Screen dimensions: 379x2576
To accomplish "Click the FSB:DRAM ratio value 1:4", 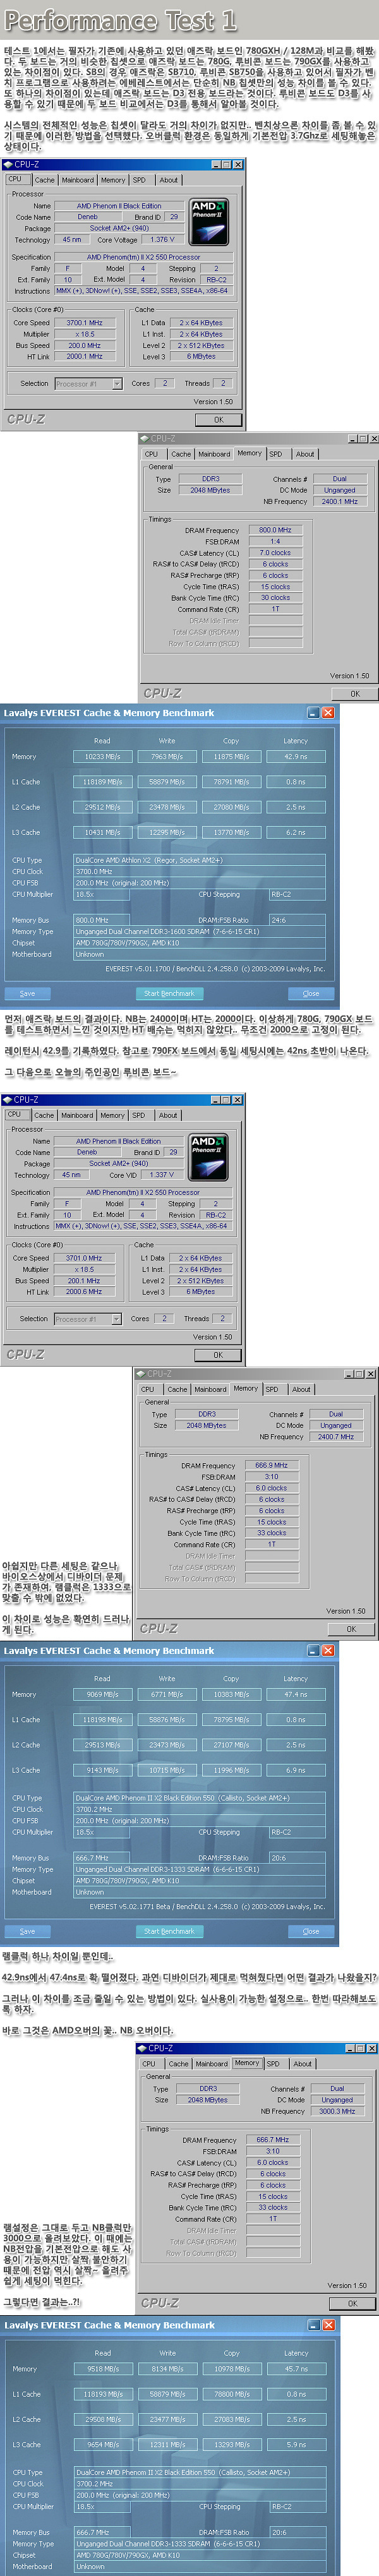I will pos(275,541).
